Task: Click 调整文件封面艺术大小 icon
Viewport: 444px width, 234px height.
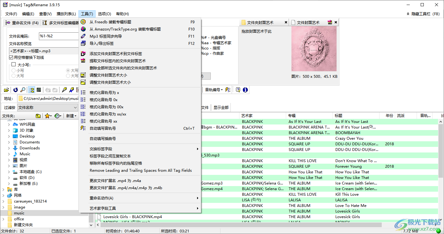Action: (83, 75)
